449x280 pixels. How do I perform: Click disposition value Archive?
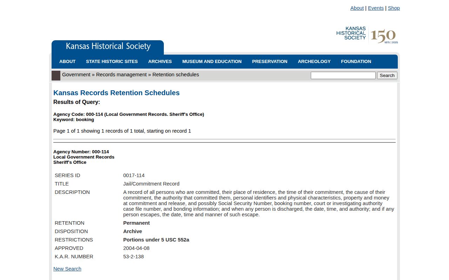[x=133, y=231]
